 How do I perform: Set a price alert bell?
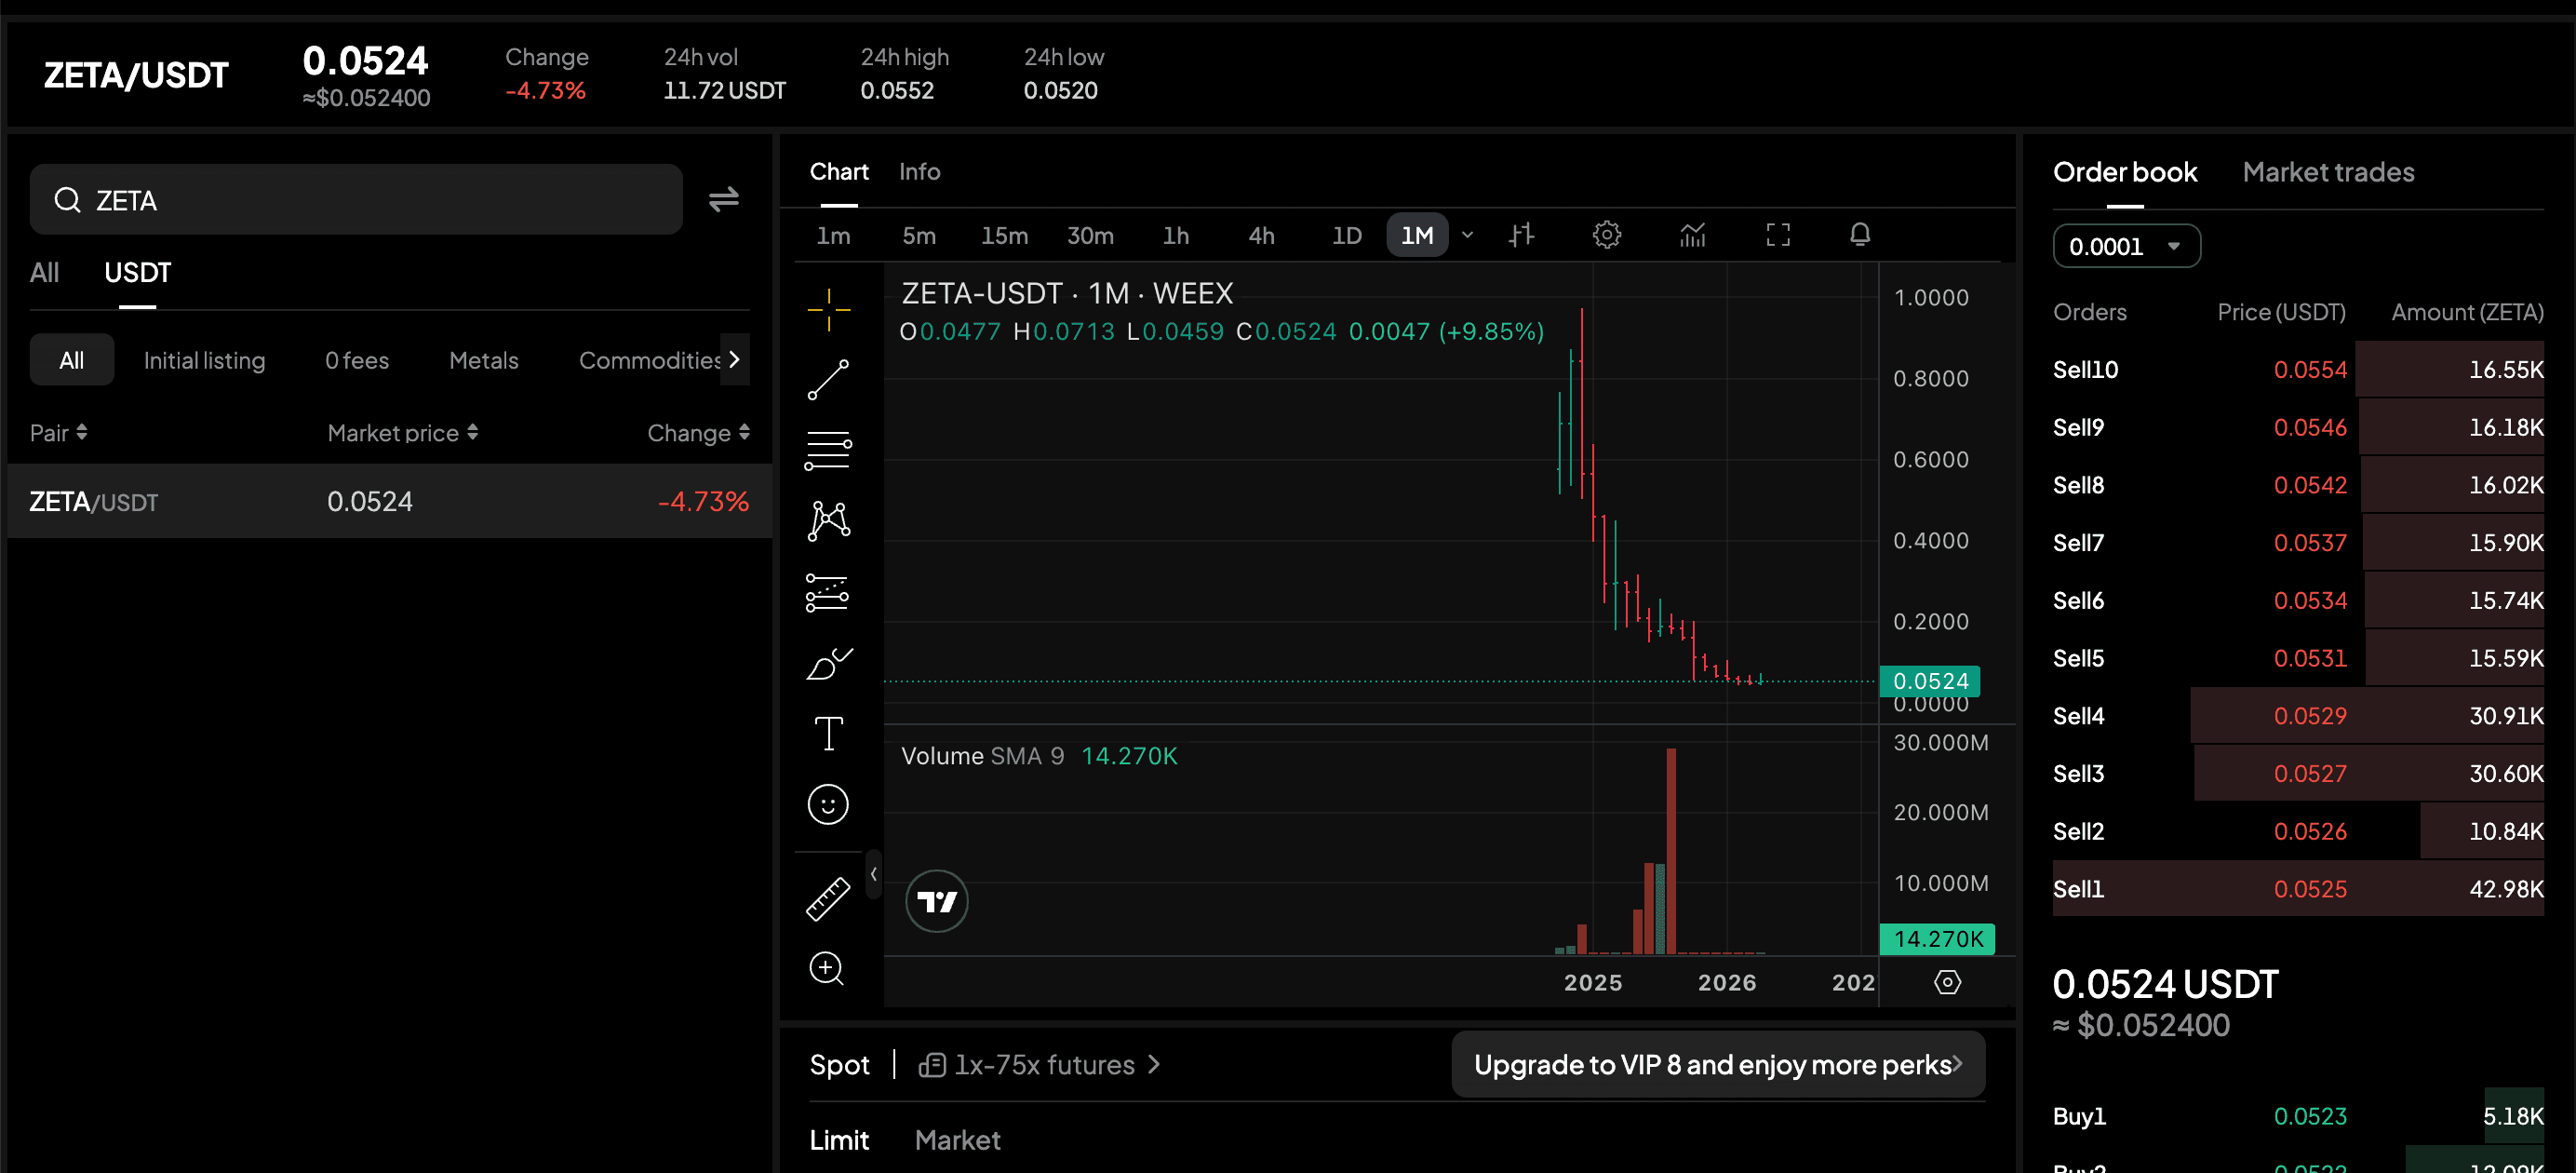pos(1859,235)
